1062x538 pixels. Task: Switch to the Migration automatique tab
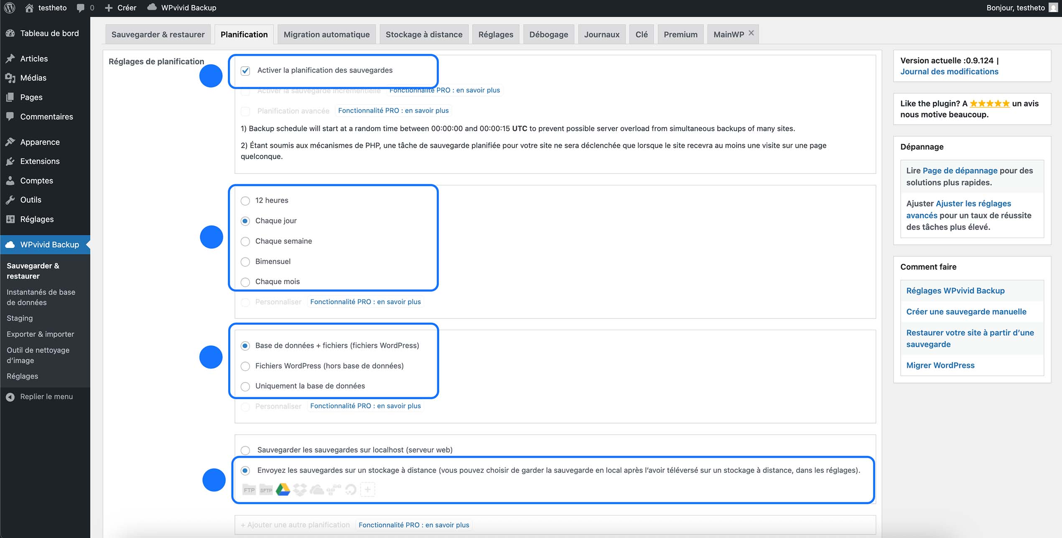coord(326,34)
